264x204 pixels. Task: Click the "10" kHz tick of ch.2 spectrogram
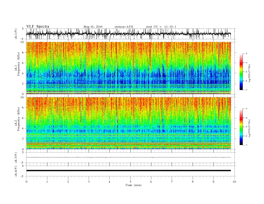click(23, 97)
